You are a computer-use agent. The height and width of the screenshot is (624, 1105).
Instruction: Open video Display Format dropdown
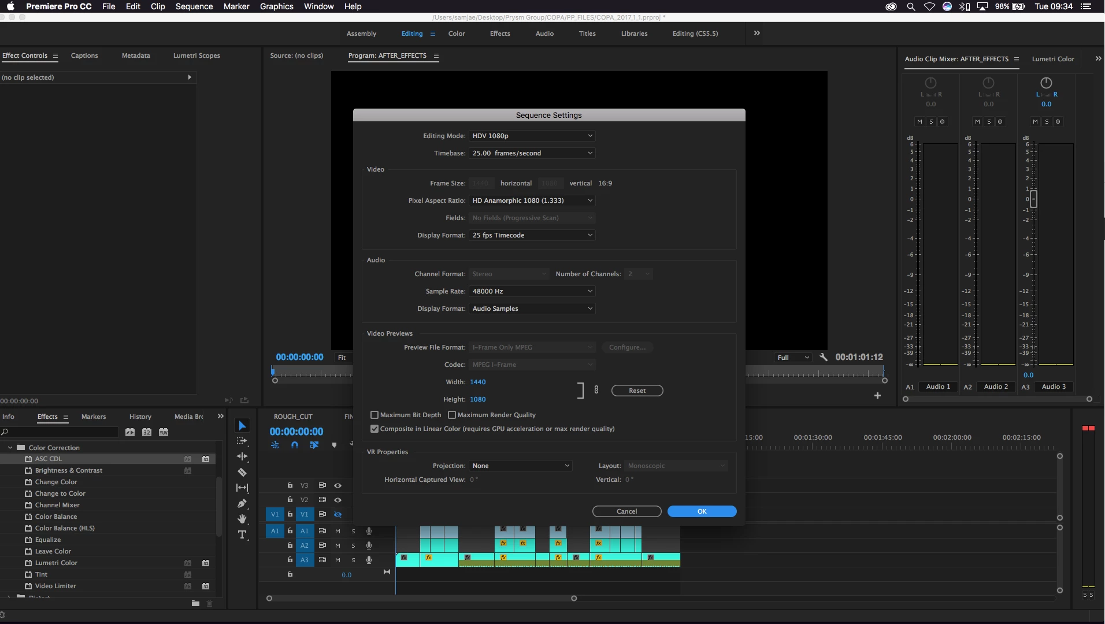(532, 235)
